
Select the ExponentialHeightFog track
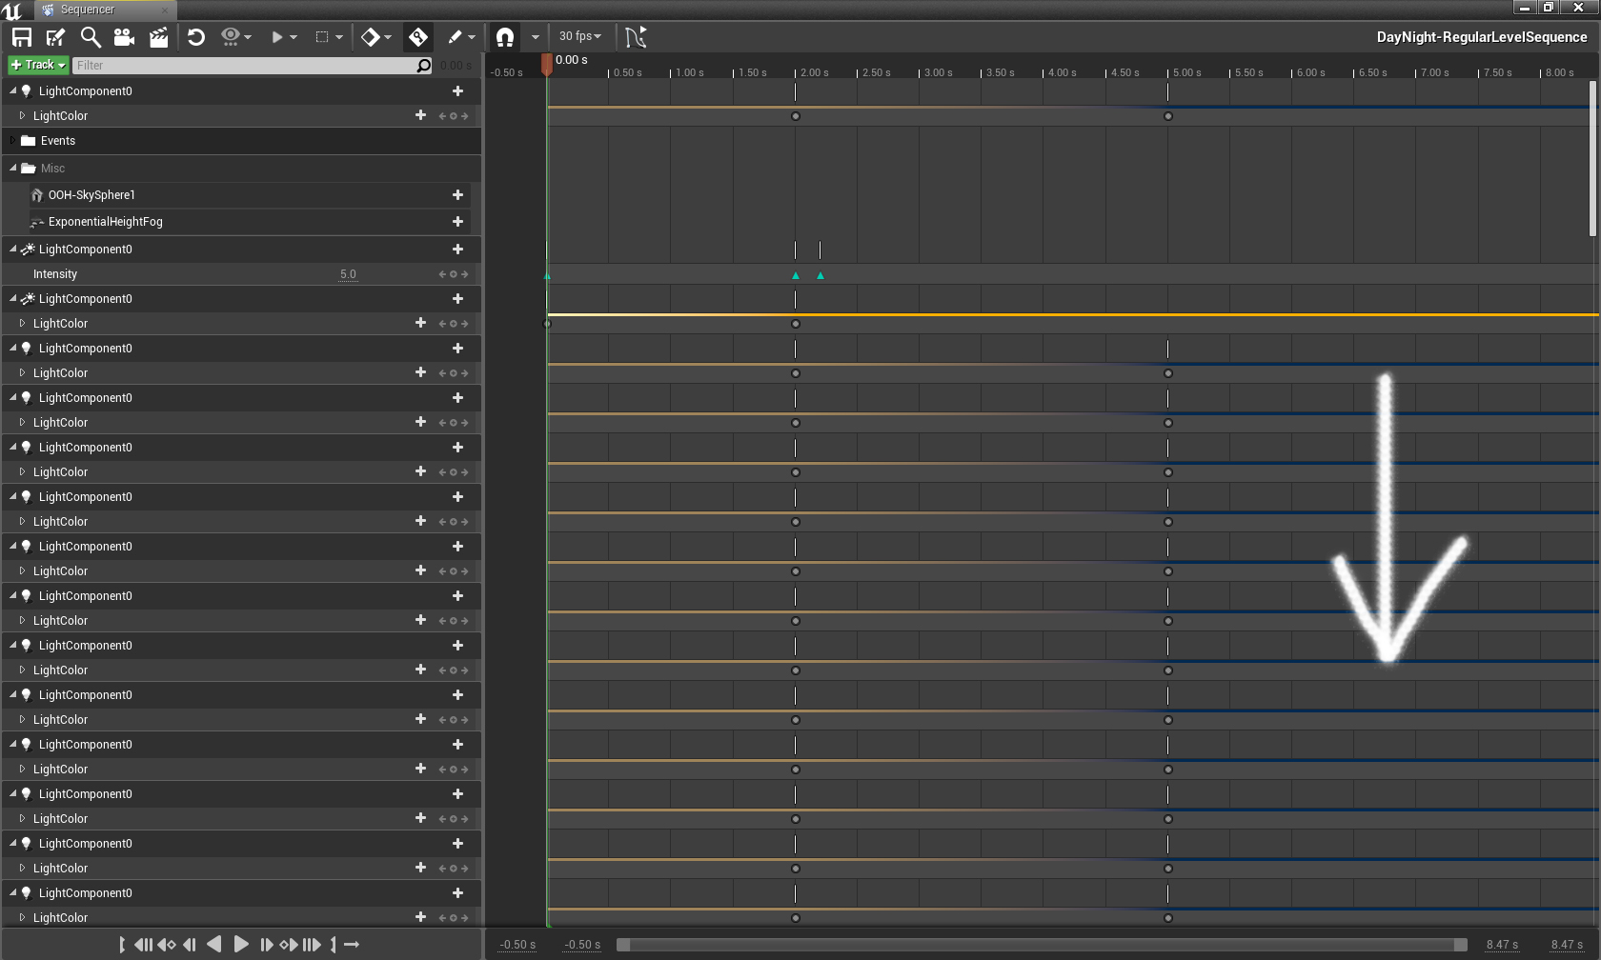coord(105,222)
